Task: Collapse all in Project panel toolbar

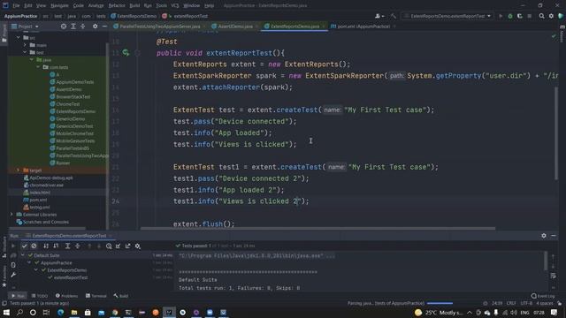Action: 82,26
